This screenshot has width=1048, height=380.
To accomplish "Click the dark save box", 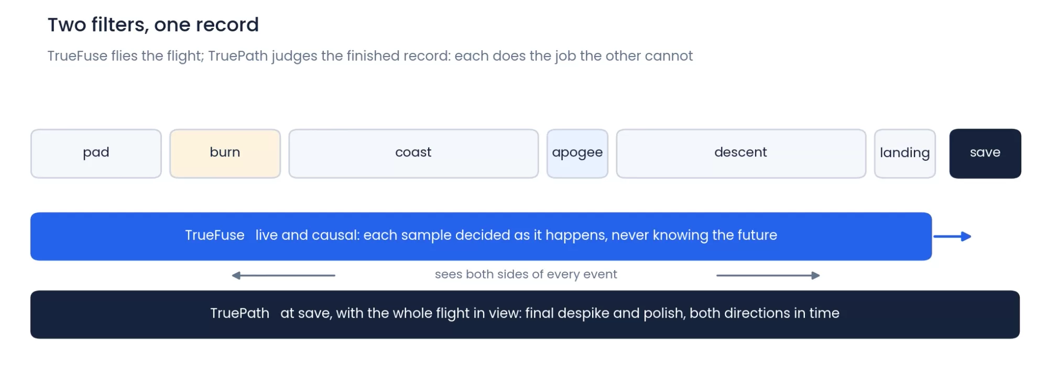I will [985, 153].
